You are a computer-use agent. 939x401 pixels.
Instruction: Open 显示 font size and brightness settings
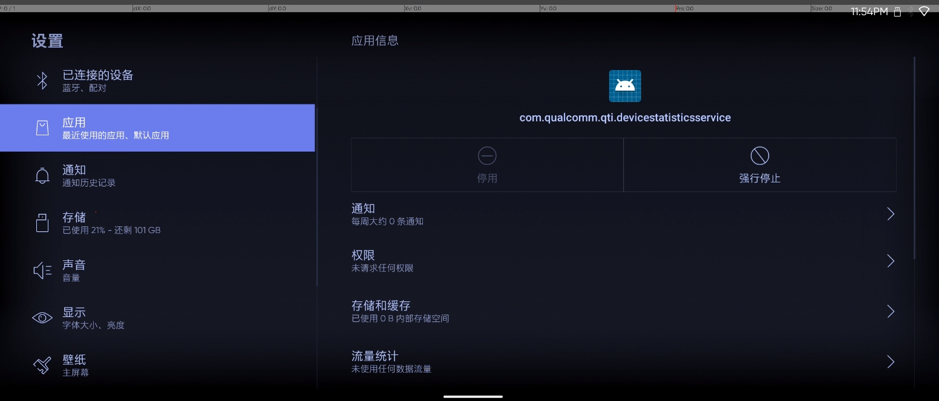point(157,318)
